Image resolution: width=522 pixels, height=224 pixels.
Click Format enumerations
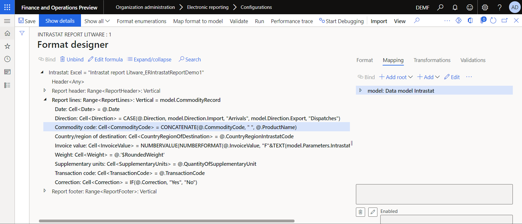click(x=141, y=21)
